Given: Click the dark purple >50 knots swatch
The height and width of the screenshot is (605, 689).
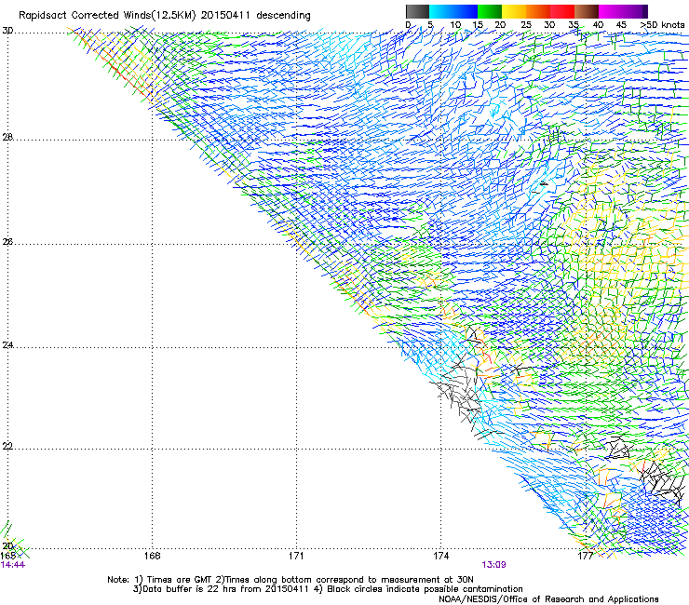Looking at the screenshot, I should point(645,11).
